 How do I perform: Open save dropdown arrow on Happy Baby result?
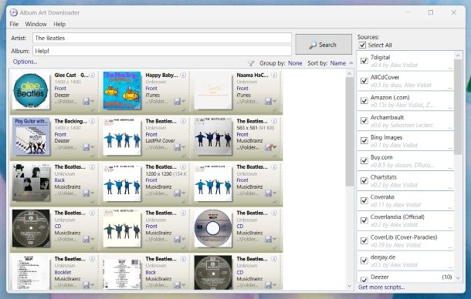pyautogui.click(x=183, y=102)
